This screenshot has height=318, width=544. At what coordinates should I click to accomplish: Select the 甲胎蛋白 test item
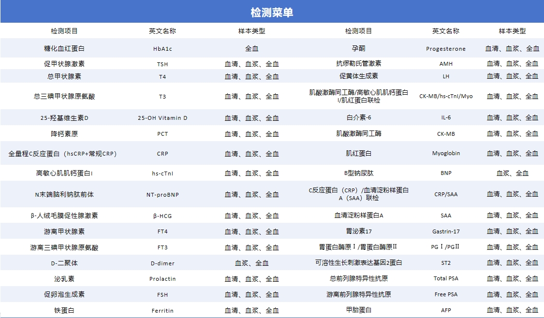pyautogui.click(x=358, y=310)
